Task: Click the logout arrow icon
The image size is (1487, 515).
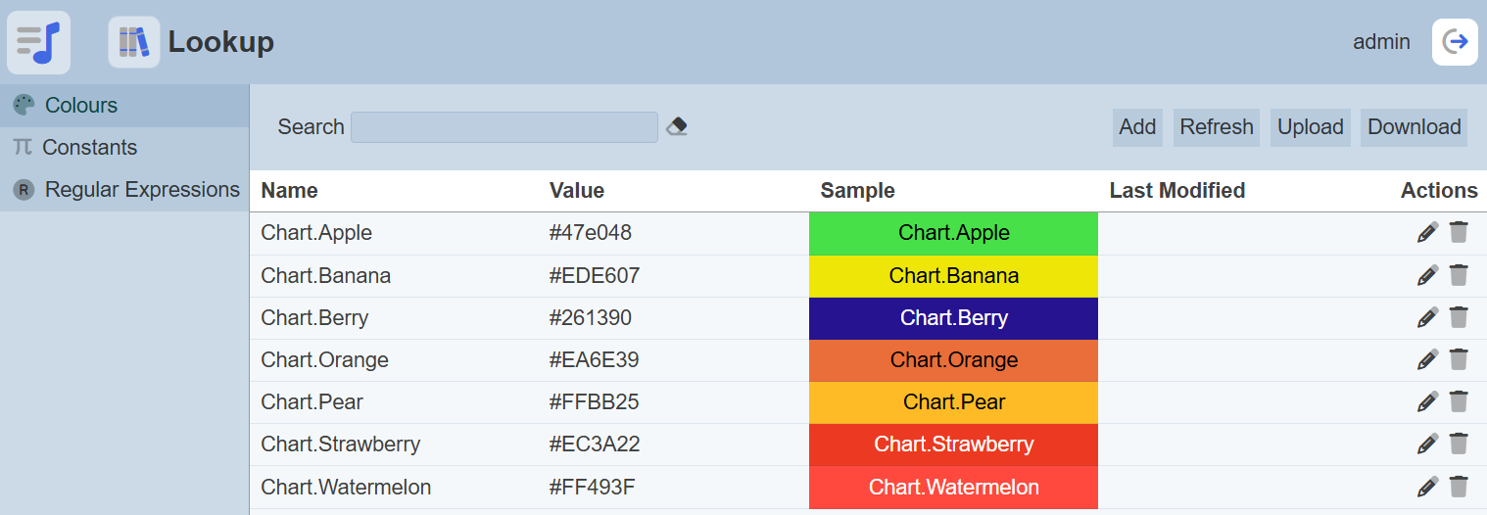Action: click(1455, 42)
